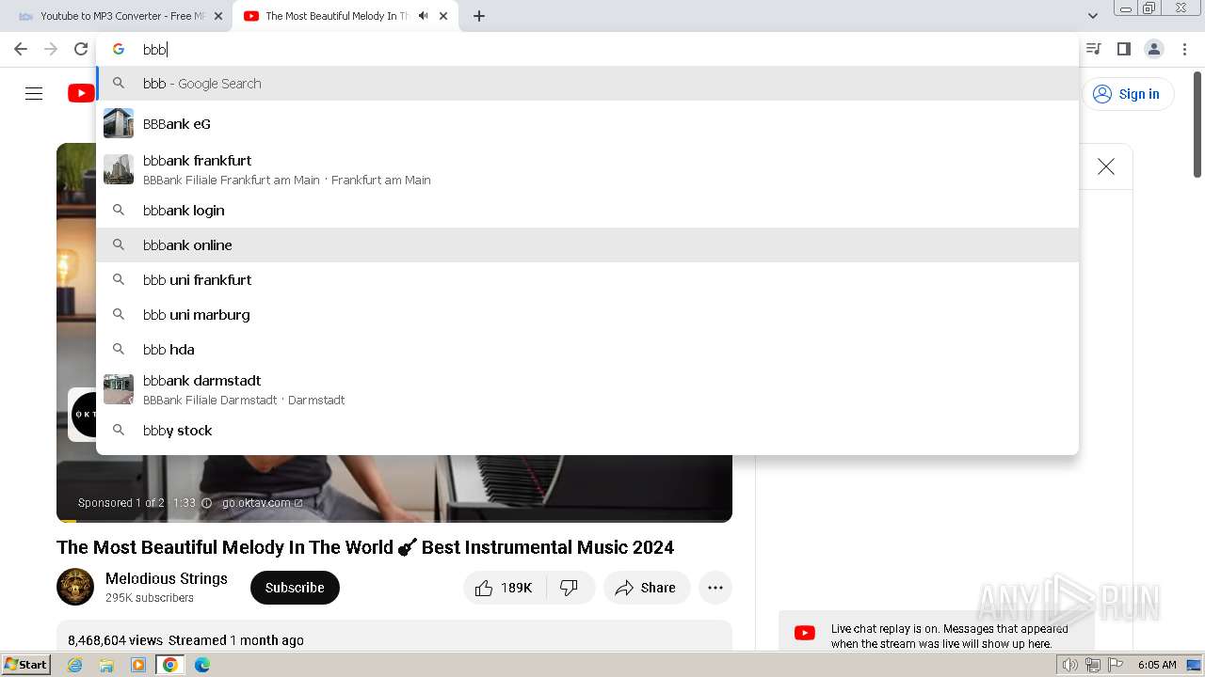Choose the bbbank frankfurt suggestion
1205x677 pixels.
587,169
